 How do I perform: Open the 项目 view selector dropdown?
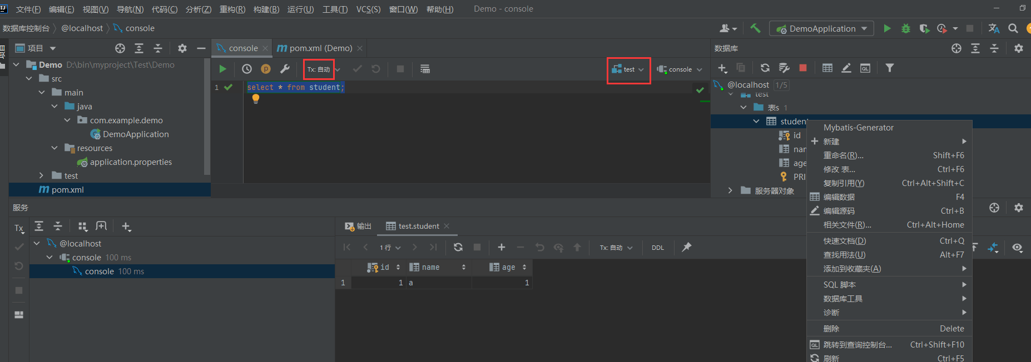(36, 48)
